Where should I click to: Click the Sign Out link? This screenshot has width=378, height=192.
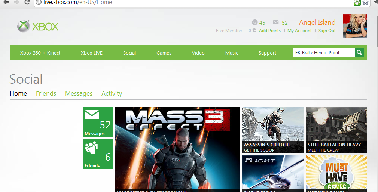(327, 31)
